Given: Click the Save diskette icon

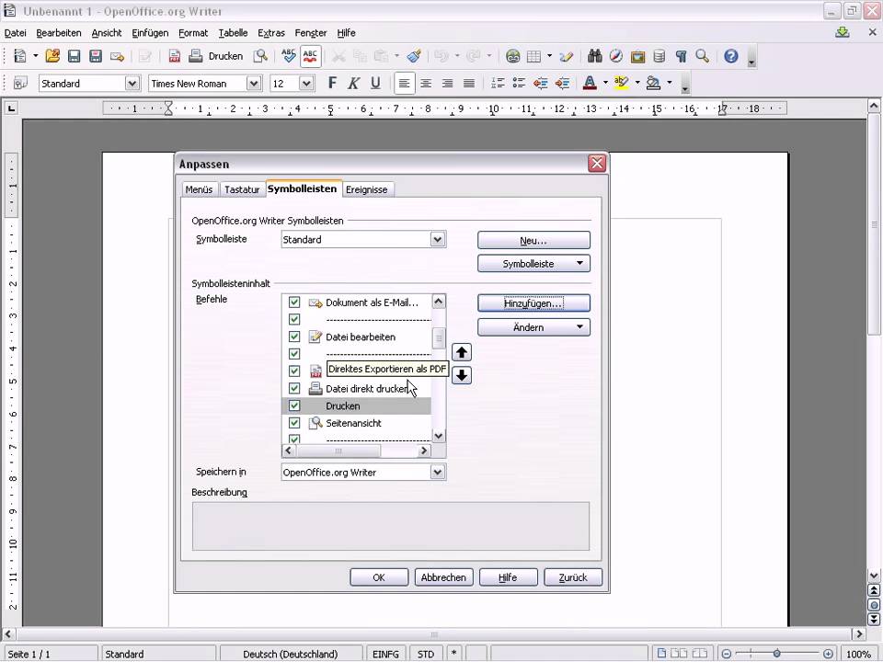Looking at the screenshot, I should (x=74, y=56).
